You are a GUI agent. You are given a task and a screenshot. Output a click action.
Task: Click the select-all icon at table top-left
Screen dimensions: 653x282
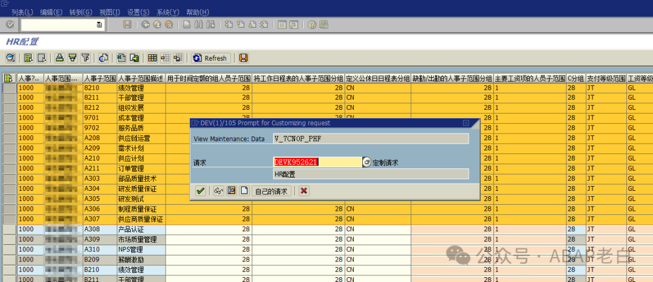(8, 78)
